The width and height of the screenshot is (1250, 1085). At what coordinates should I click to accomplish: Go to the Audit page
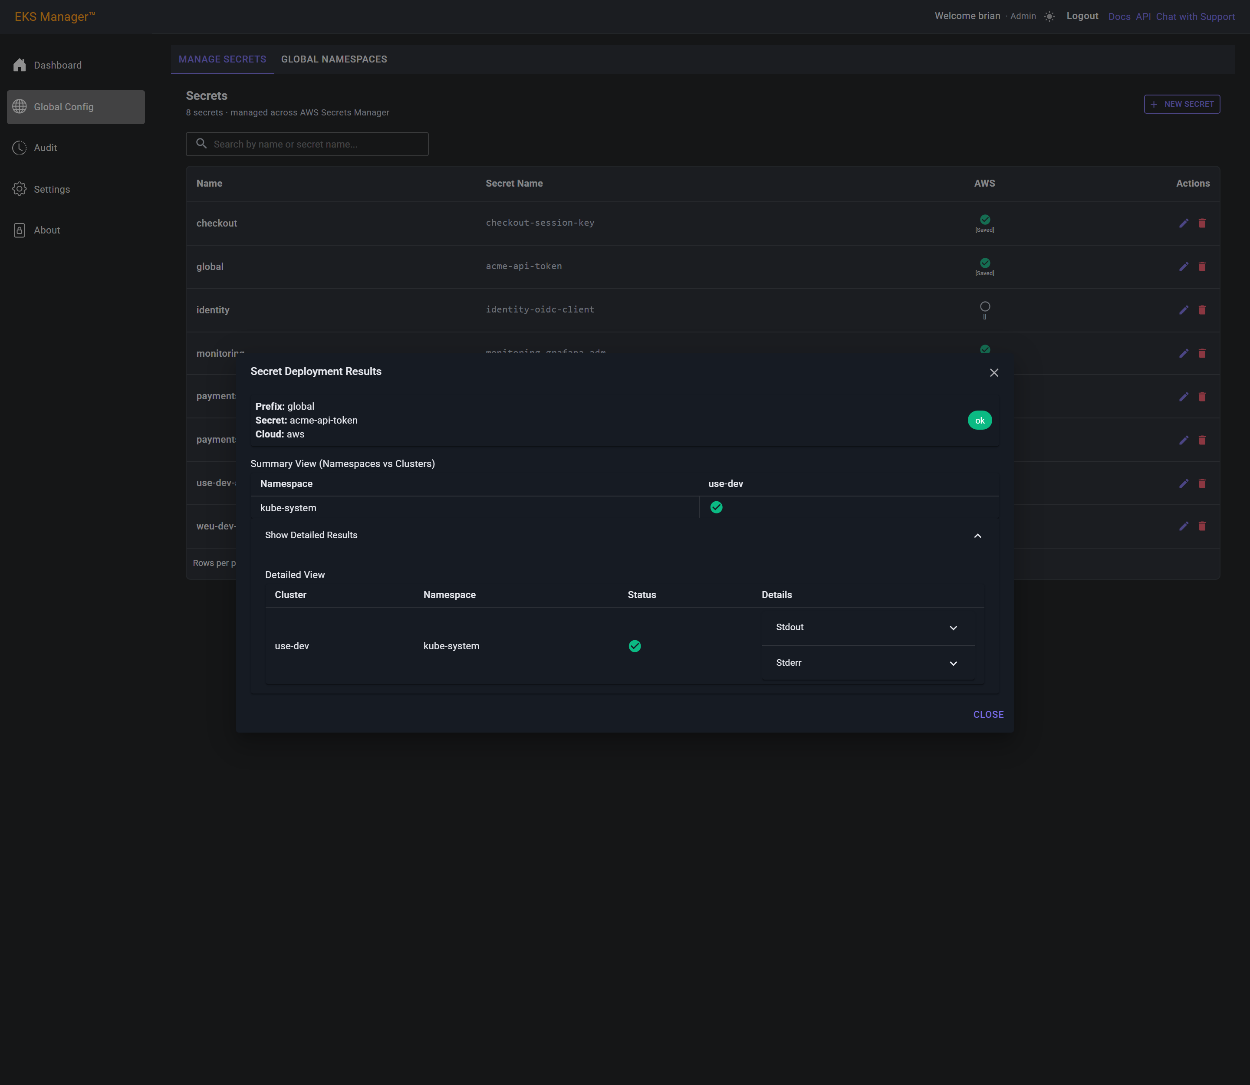76,148
